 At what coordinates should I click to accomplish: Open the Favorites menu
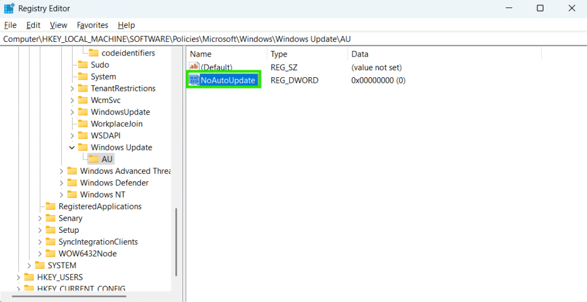pyautogui.click(x=92, y=25)
